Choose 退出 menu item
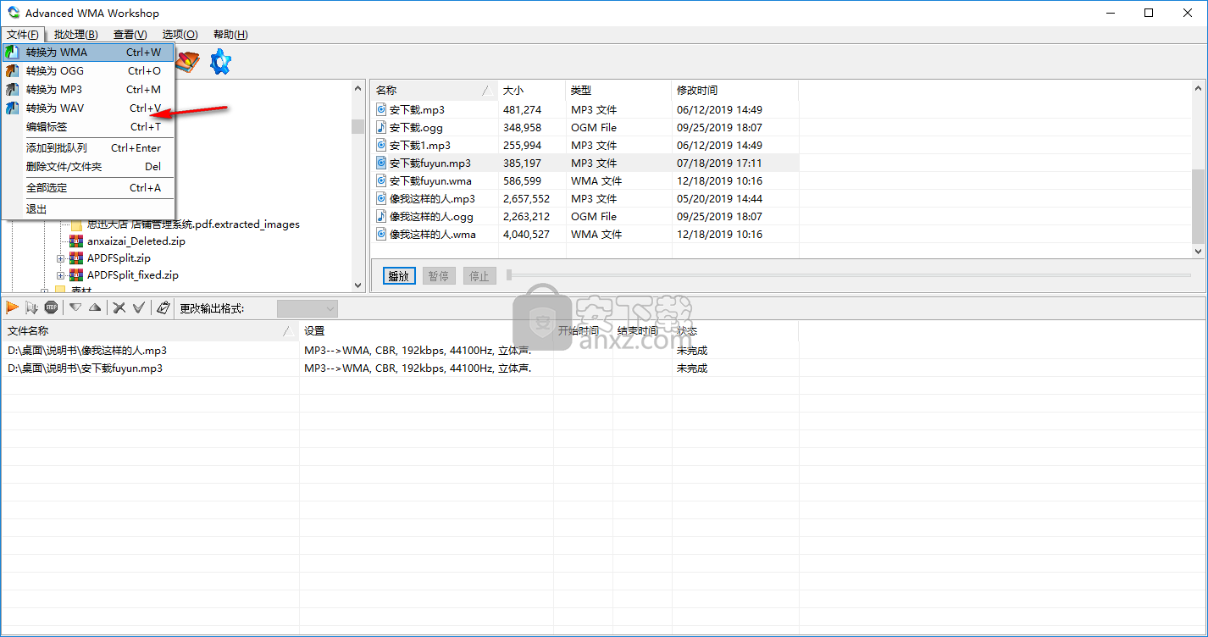The height and width of the screenshot is (637, 1208). click(88, 209)
